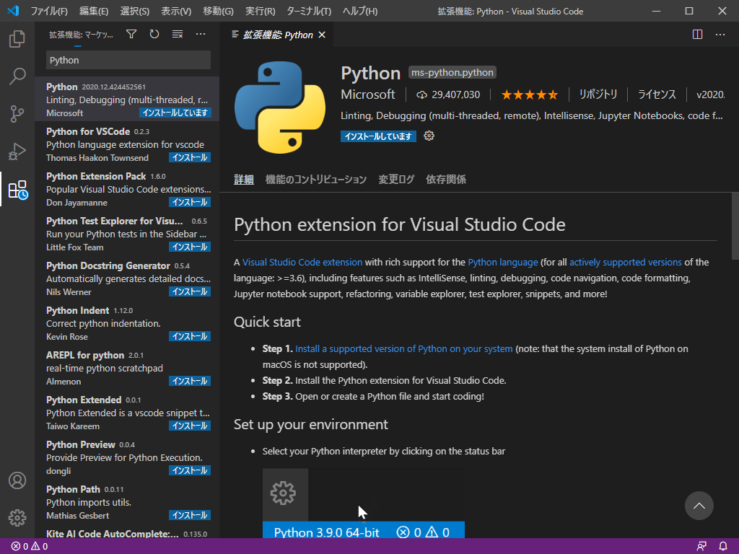
Task: Clear extensions search results icon
Action: [x=178, y=35]
